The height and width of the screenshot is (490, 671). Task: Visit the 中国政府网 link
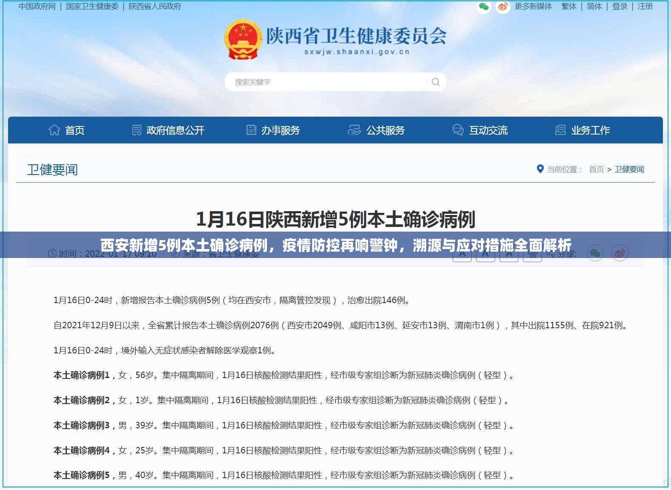[37, 6]
